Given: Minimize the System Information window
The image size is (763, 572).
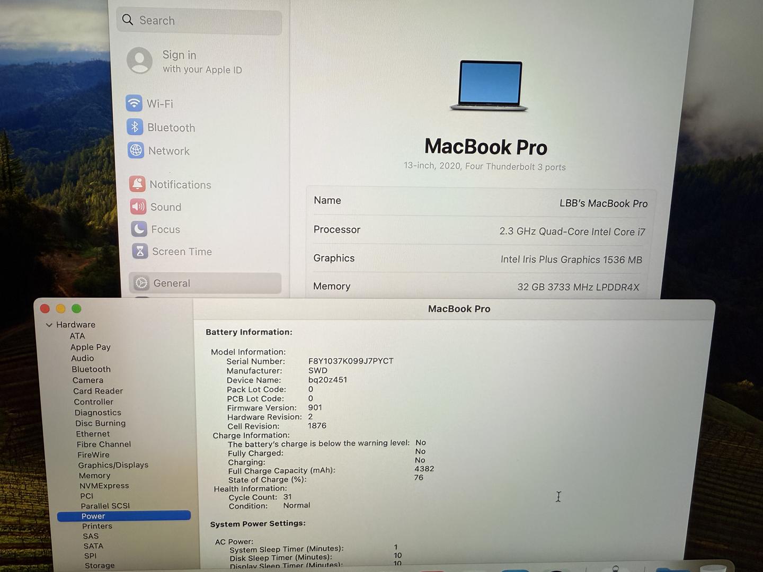Looking at the screenshot, I should (x=60, y=309).
